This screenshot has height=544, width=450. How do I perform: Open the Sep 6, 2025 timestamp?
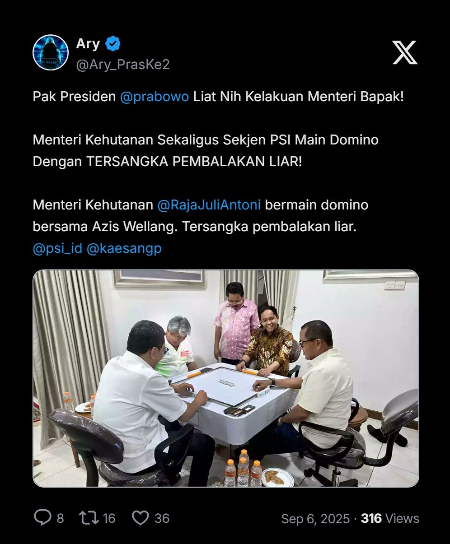point(315,518)
